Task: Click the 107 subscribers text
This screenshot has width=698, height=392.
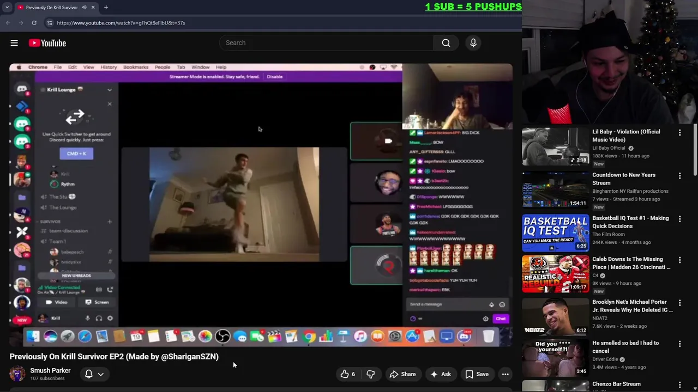Action: [47, 378]
